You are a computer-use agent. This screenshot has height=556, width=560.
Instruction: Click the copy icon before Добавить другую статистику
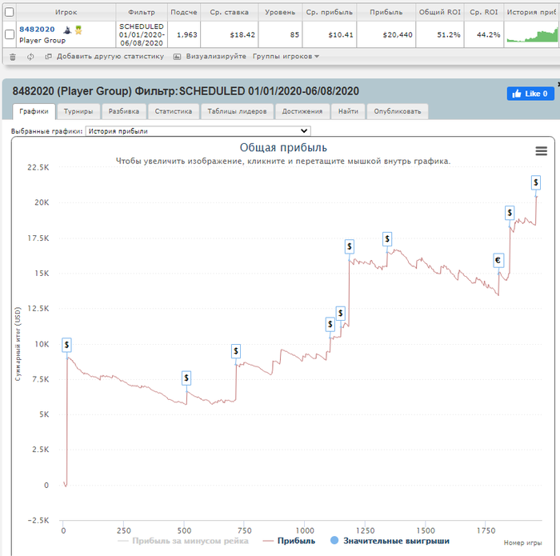pyautogui.click(x=49, y=57)
